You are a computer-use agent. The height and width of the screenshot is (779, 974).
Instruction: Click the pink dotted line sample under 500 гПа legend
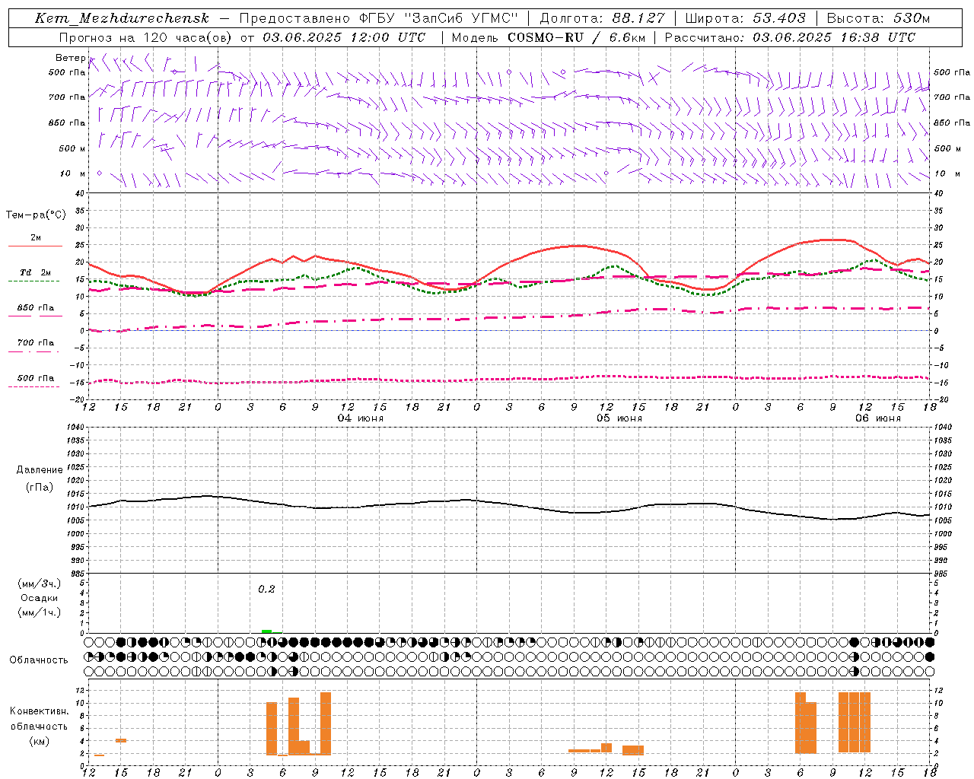(33, 386)
